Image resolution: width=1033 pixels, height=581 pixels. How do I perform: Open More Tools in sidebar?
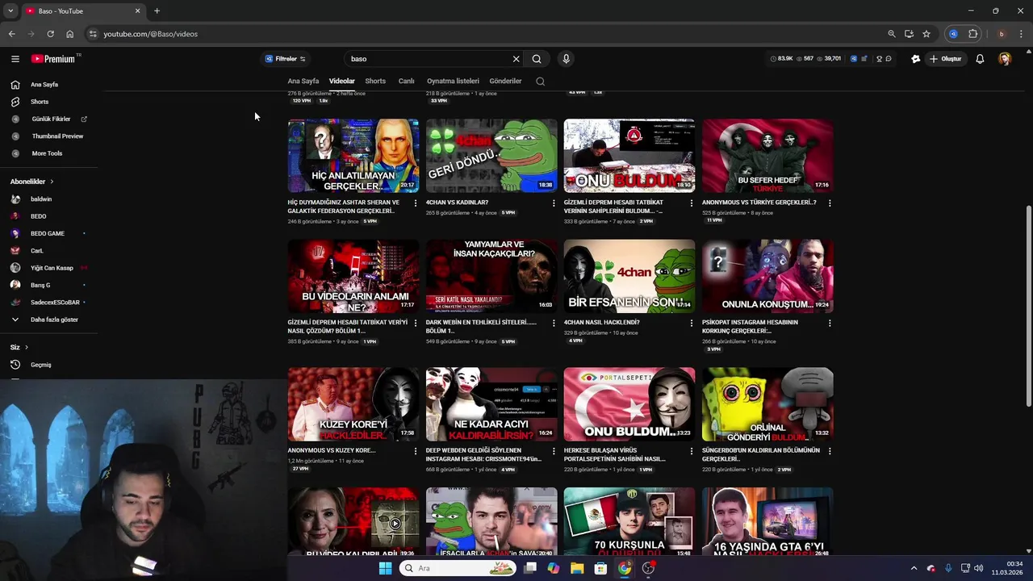[47, 153]
